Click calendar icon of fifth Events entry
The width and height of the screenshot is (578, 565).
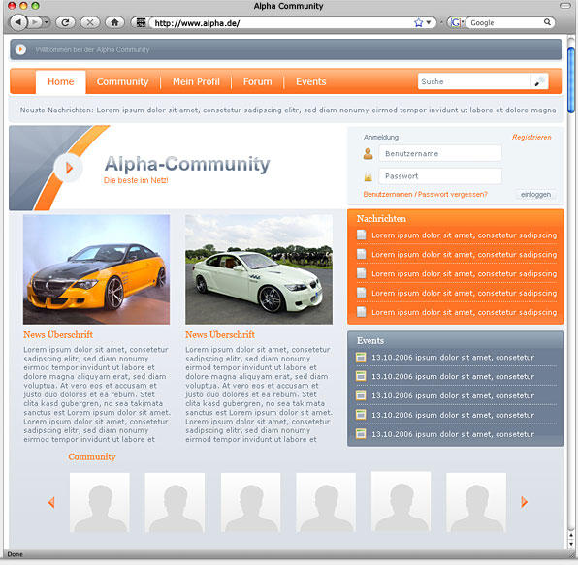click(361, 434)
